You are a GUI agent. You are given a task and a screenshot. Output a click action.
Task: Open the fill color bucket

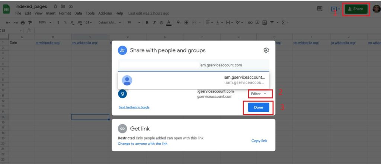(x=179, y=23)
